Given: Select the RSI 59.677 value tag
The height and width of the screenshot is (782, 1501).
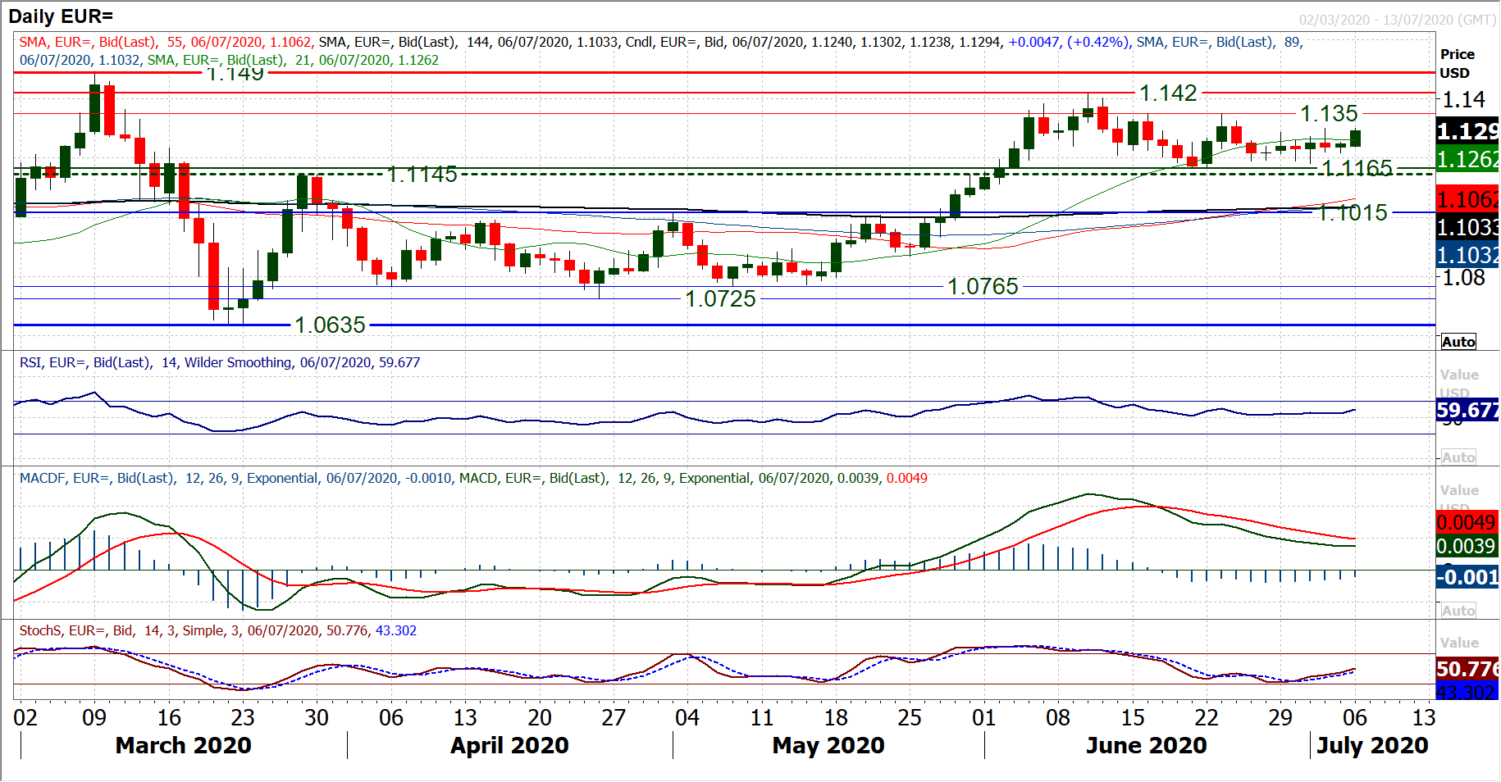Looking at the screenshot, I should 1467,410.
